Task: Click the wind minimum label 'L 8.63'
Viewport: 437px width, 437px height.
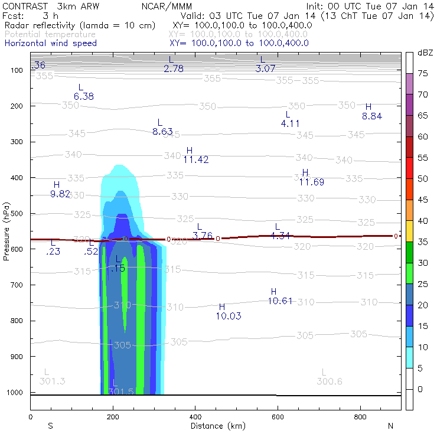Action: click(162, 127)
